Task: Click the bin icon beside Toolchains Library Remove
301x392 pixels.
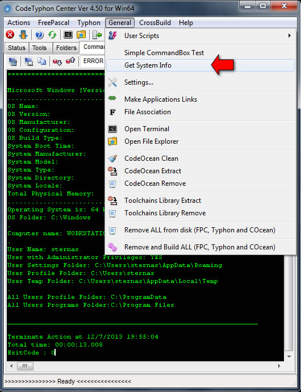Action: click(112, 213)
